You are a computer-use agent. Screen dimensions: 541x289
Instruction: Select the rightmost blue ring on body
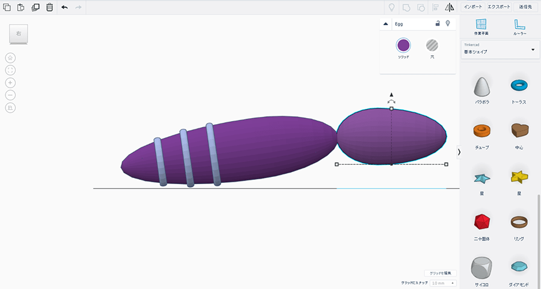point(213,154)
